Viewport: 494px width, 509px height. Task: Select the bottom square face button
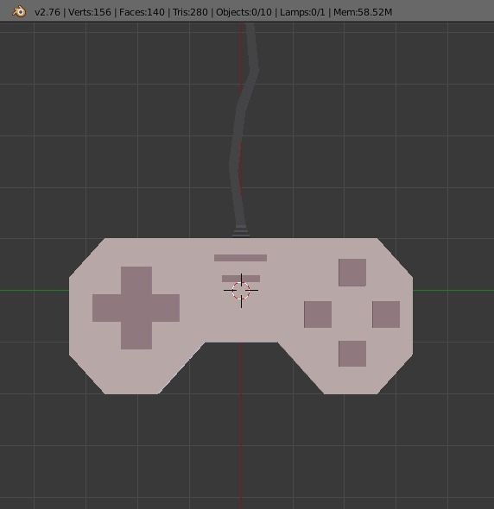(x=352, y=354)
